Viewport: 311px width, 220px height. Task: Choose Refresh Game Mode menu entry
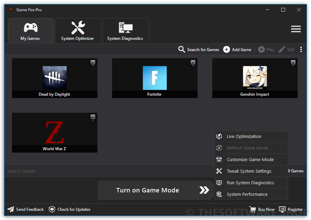(251, 148)
